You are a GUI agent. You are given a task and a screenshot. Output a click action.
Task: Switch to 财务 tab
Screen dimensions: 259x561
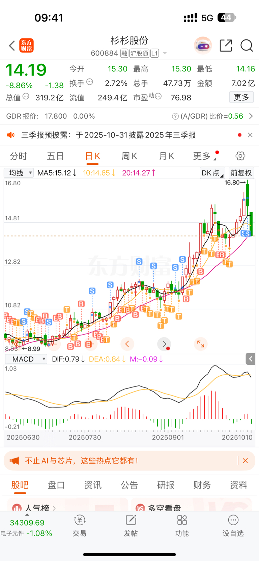click(x=202, y=485)
